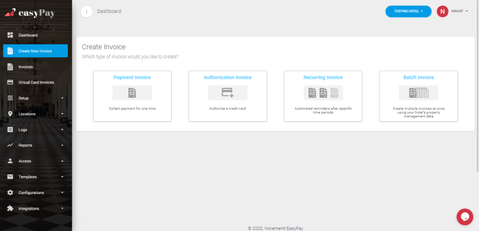Click "Collect payment for one time" text
Screen dimensions: 479x231
pos(132,108)
